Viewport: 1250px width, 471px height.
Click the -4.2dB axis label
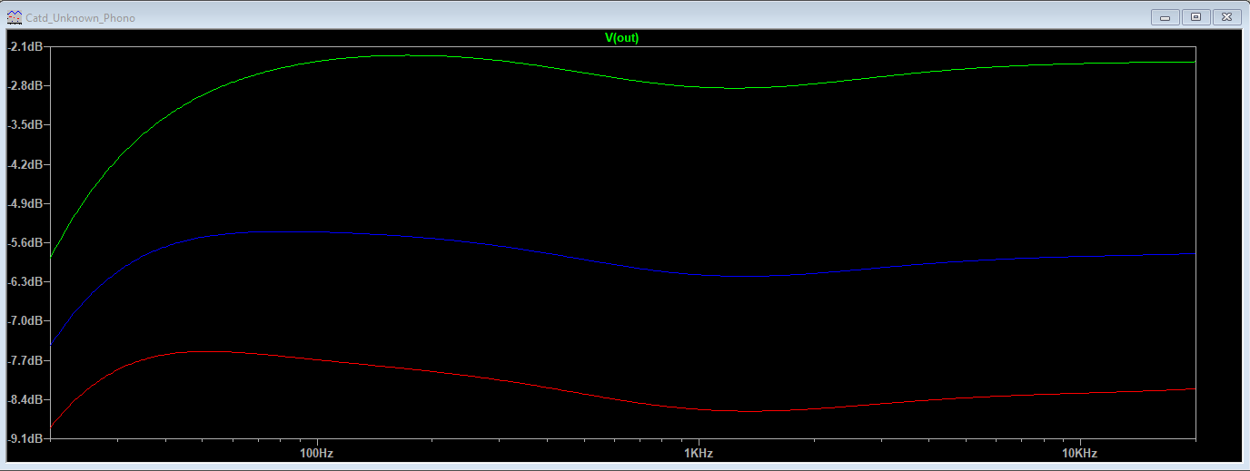tap(25, 165)
